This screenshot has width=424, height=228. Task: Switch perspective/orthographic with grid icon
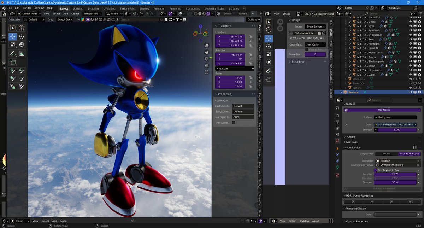click(207, 65)
